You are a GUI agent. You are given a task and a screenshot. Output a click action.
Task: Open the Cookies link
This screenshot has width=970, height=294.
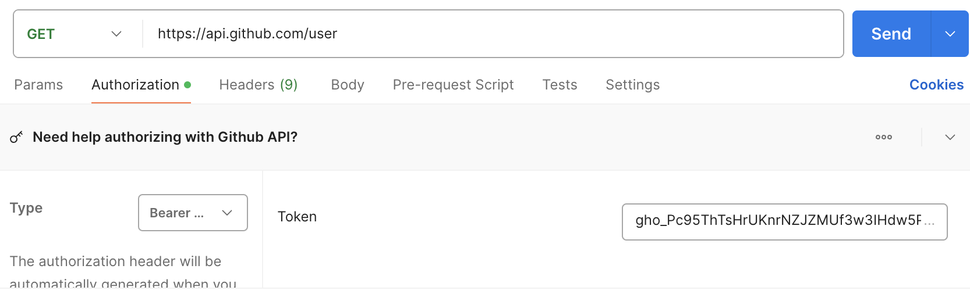pos(936,85)
